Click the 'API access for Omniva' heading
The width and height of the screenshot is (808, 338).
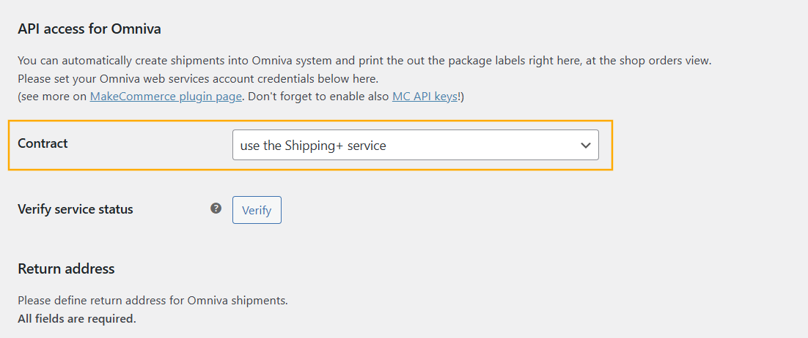coord(89,29)
